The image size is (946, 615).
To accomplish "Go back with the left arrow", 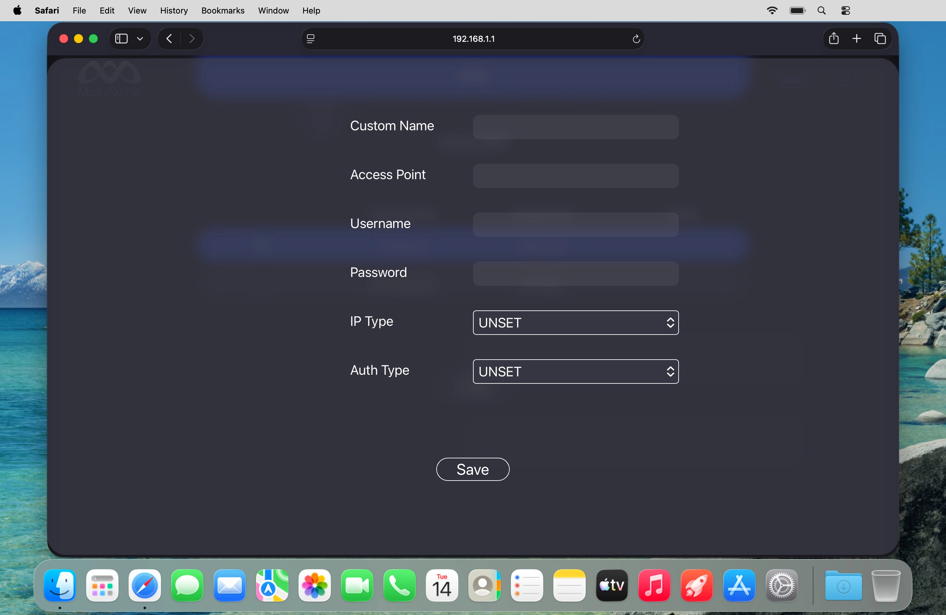I will click(x=169, y=39).
